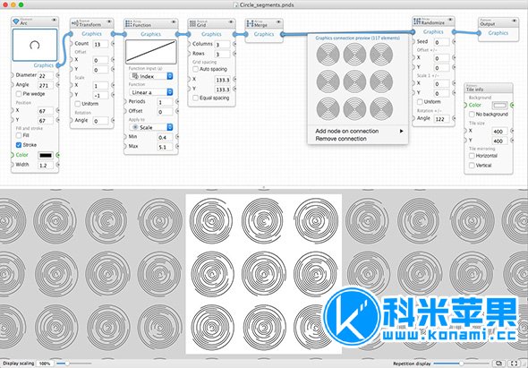Click the Merge node header icon
528x368 pixels.
pyautogui.click(x=250, y=23)
